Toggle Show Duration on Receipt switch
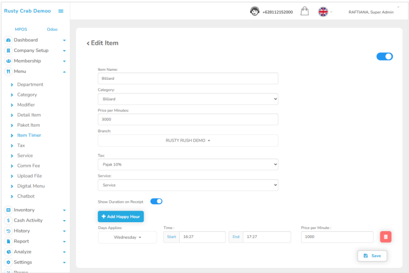Viewport: 409px width, 273px height. pyautogui.click(x=156, y=201)
